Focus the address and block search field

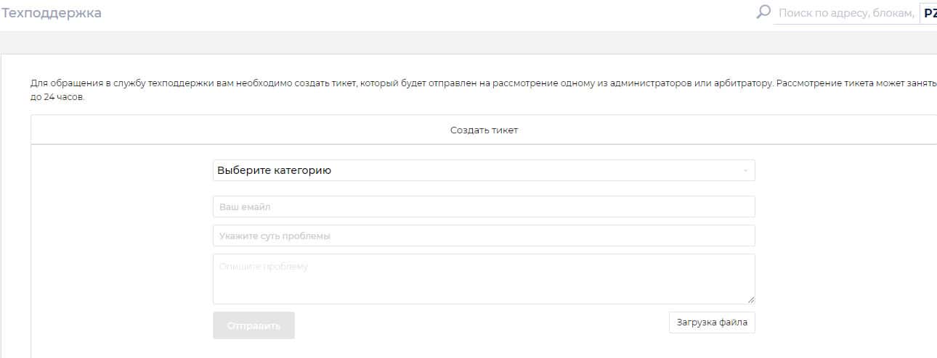coord(845,13)
